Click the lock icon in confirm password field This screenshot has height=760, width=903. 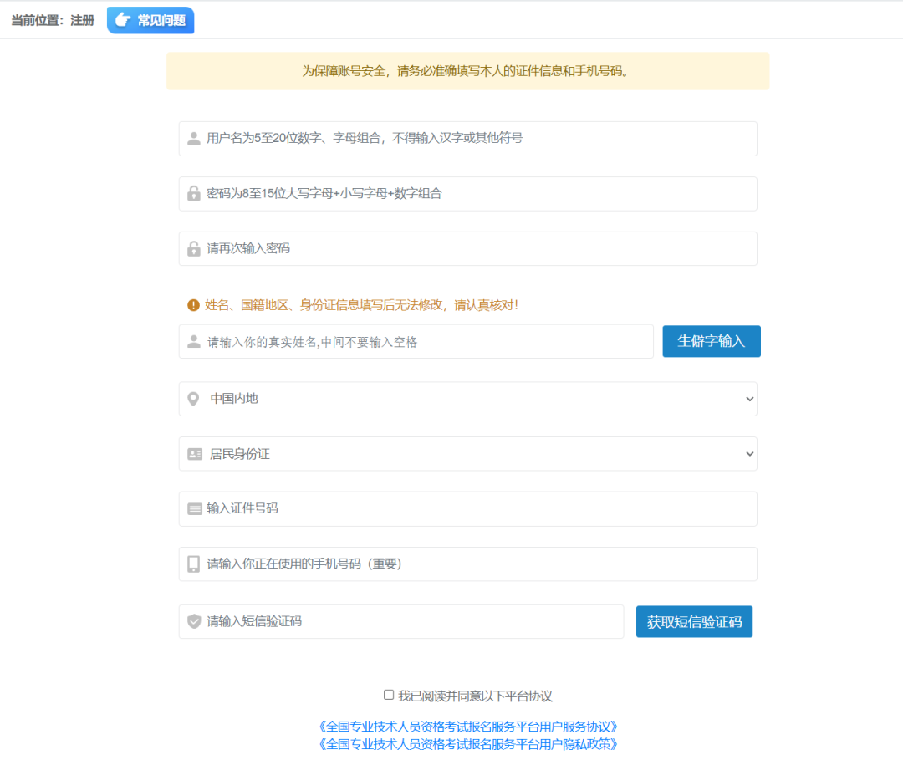(193, 248)
